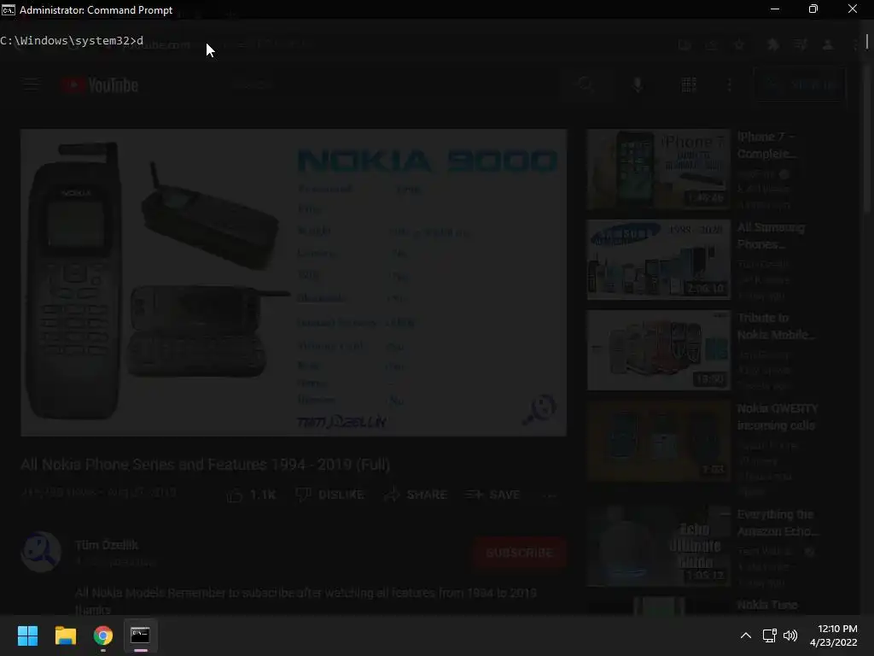Click the SAVE button under the video

(492, 495)
